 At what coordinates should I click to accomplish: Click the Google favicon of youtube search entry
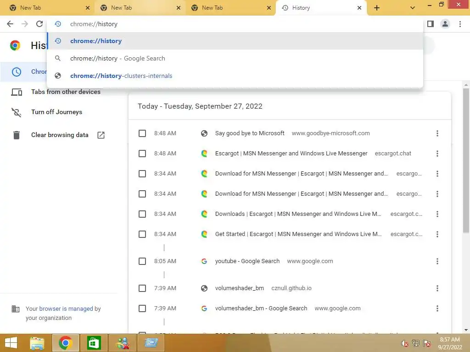point(204,261)
